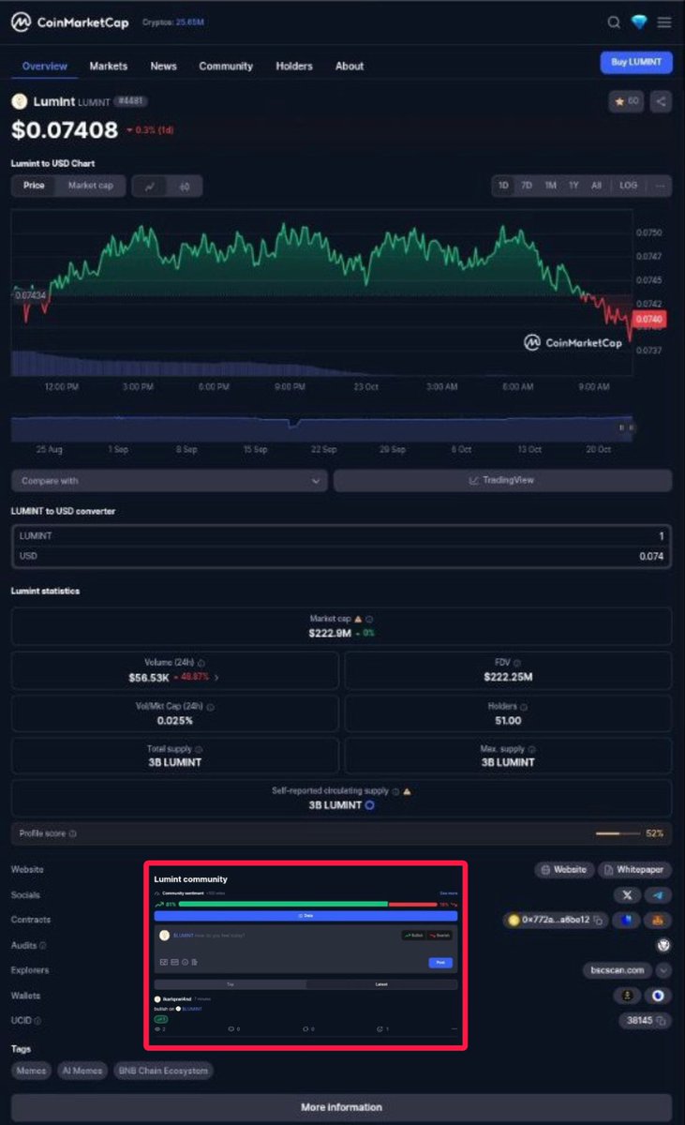The height and width of the screenshot is (1125, 685).
Task: Open the Whitepaper link
Action: tap(635, 870)
